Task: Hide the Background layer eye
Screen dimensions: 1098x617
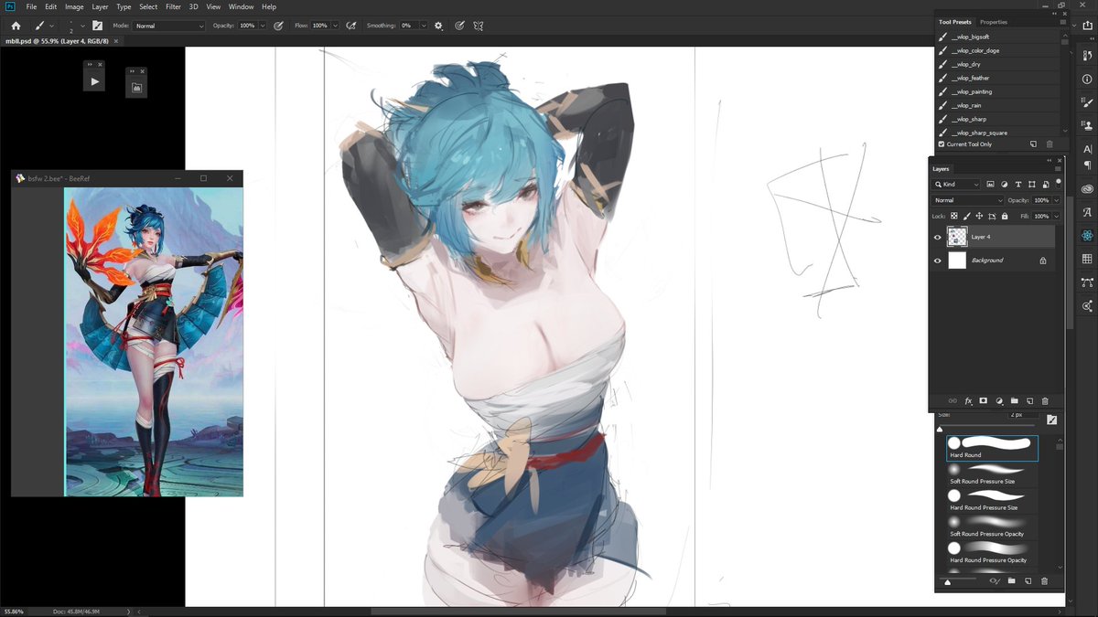Action: (937, 261)
